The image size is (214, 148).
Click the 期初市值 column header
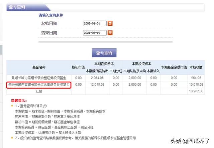pos(78,67)
